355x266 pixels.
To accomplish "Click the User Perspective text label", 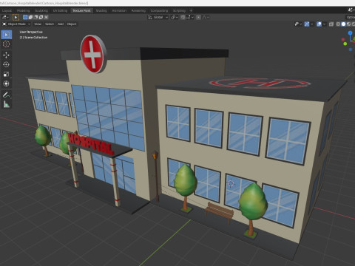I will click(31, 32).
